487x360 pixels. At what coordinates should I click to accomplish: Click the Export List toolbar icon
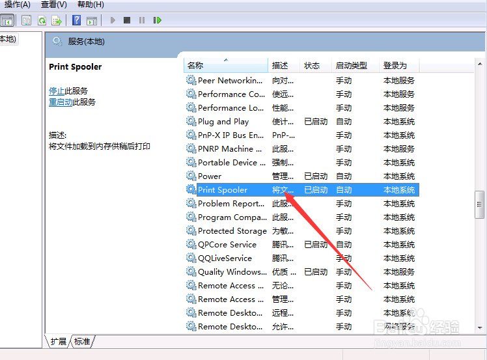click(x=57, y=20)
